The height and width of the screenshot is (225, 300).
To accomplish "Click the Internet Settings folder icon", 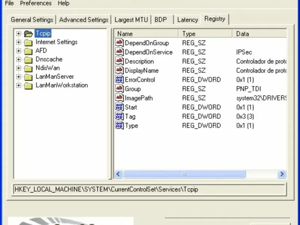I will [x=28, y=42].
